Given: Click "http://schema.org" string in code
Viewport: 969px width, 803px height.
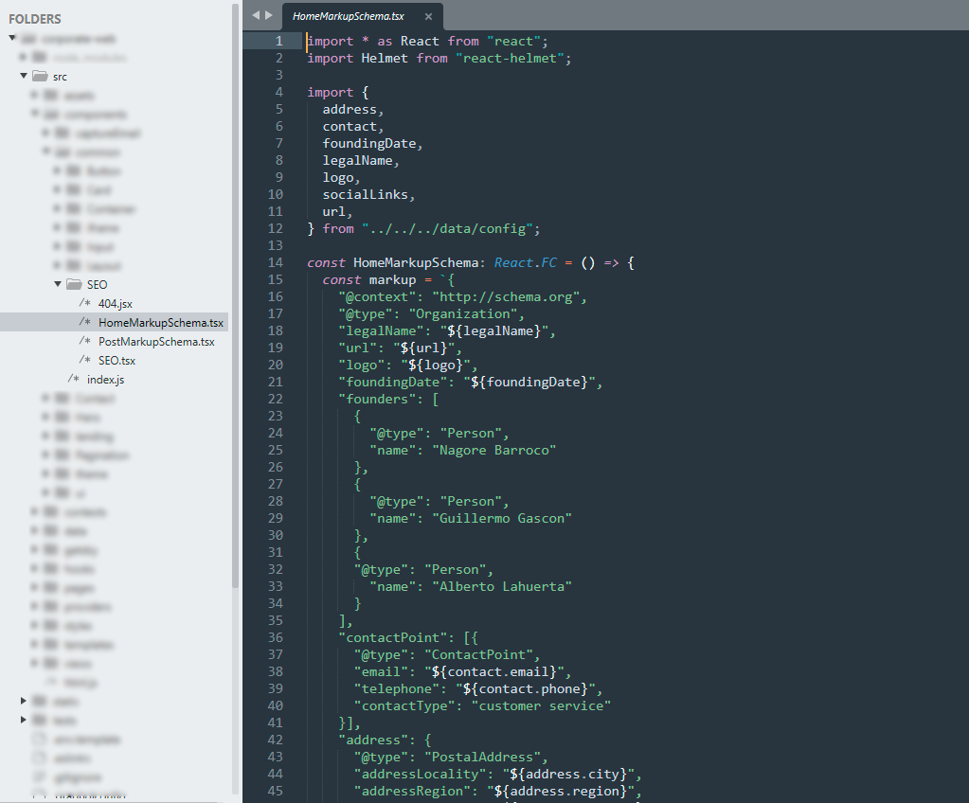Looking at the screenshot, I should (506, 297).
